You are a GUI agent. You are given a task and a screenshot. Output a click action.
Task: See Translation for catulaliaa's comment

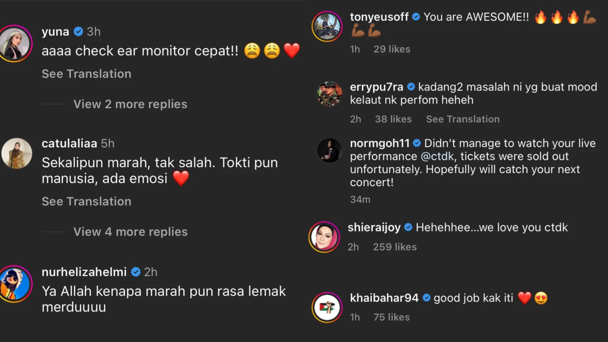point(86,201)
